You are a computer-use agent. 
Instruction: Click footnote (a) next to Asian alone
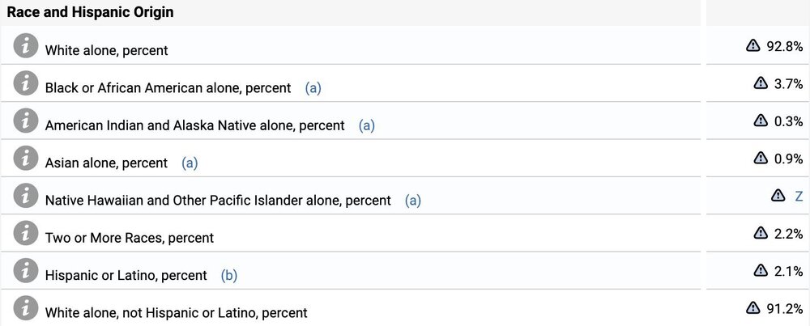(190, 163)
